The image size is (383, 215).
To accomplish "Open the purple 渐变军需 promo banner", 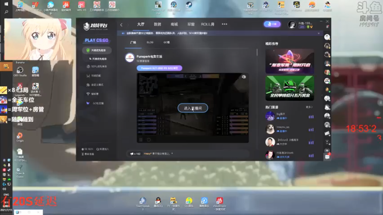I will (x=290, y=61).
